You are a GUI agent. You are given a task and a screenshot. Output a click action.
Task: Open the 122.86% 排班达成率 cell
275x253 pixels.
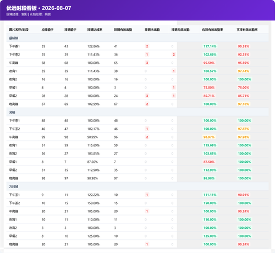click(x=94, y=46)
